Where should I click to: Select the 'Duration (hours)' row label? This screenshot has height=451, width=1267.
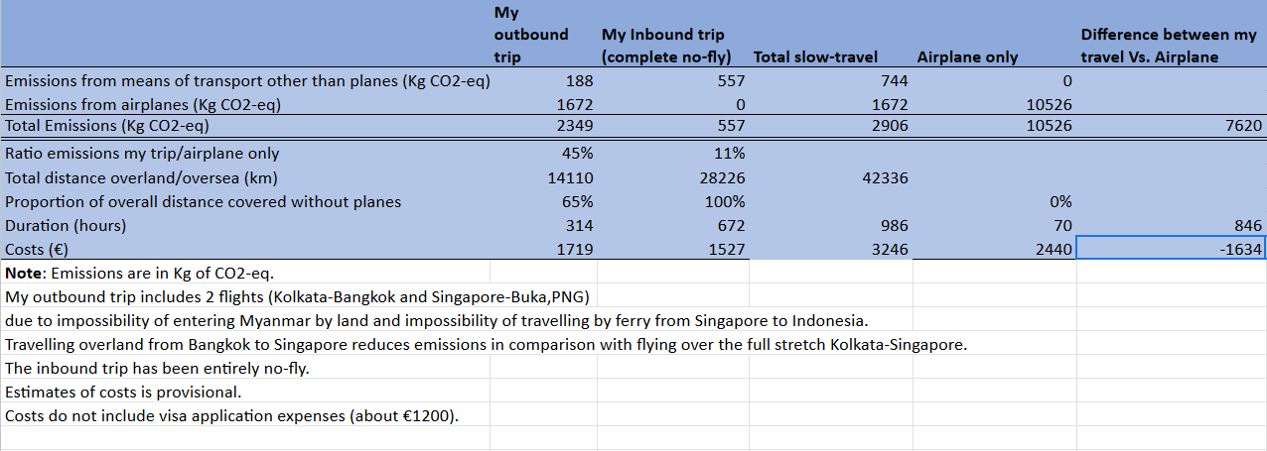pyautogui.click(x=68, y=226)
